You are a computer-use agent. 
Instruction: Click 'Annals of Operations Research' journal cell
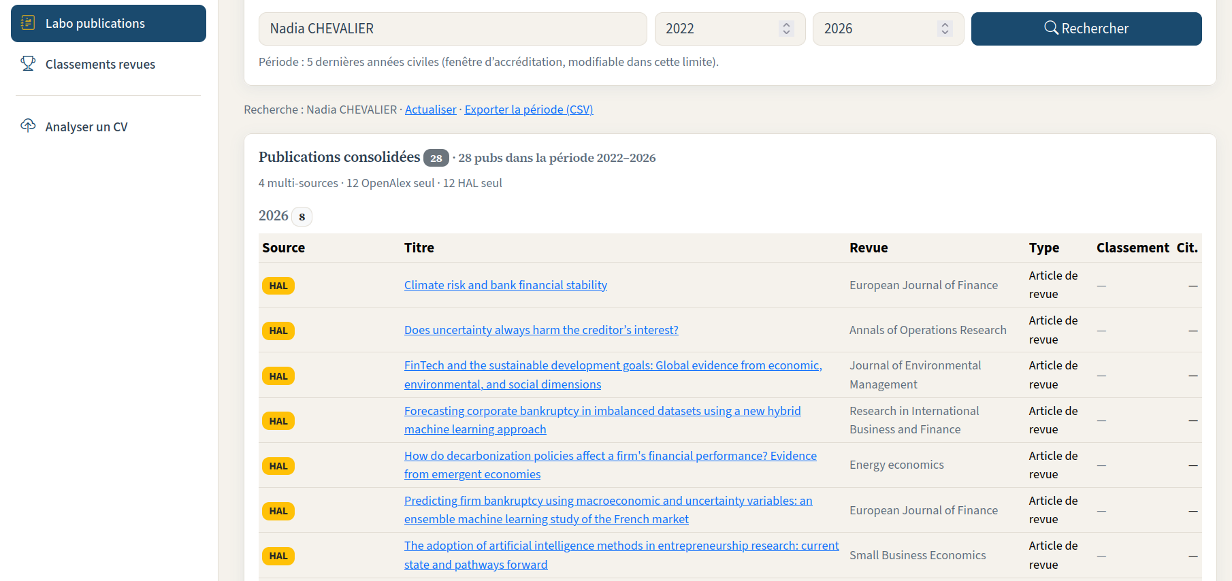pos(928,330)
